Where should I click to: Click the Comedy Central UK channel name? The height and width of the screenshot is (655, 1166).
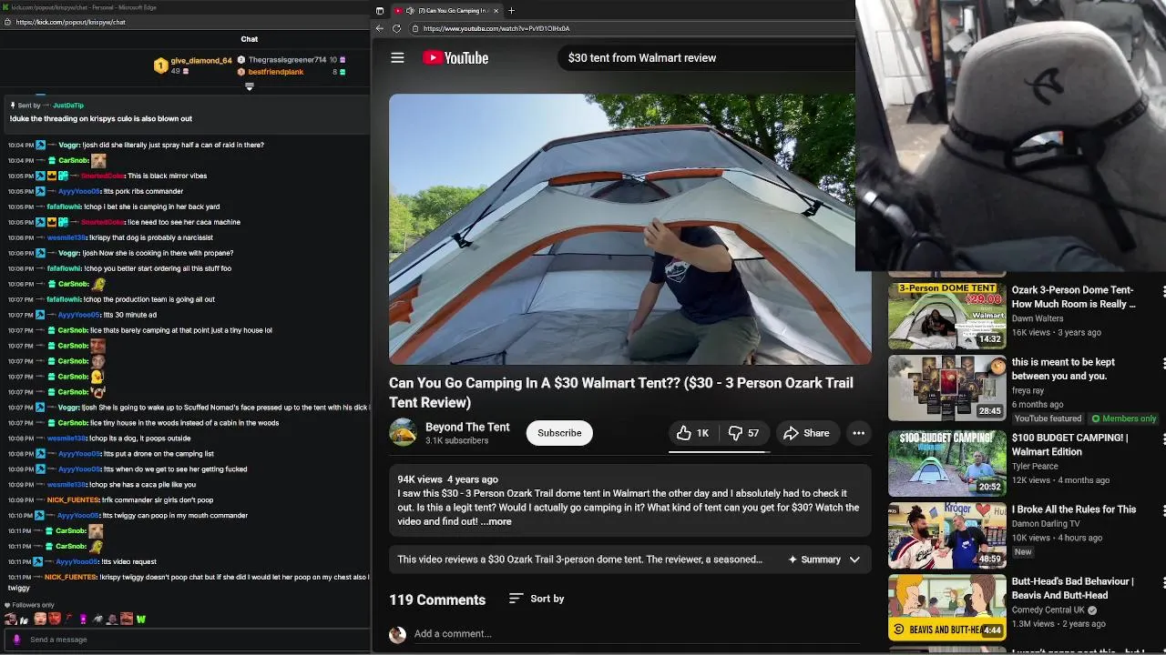(1048, 610)
